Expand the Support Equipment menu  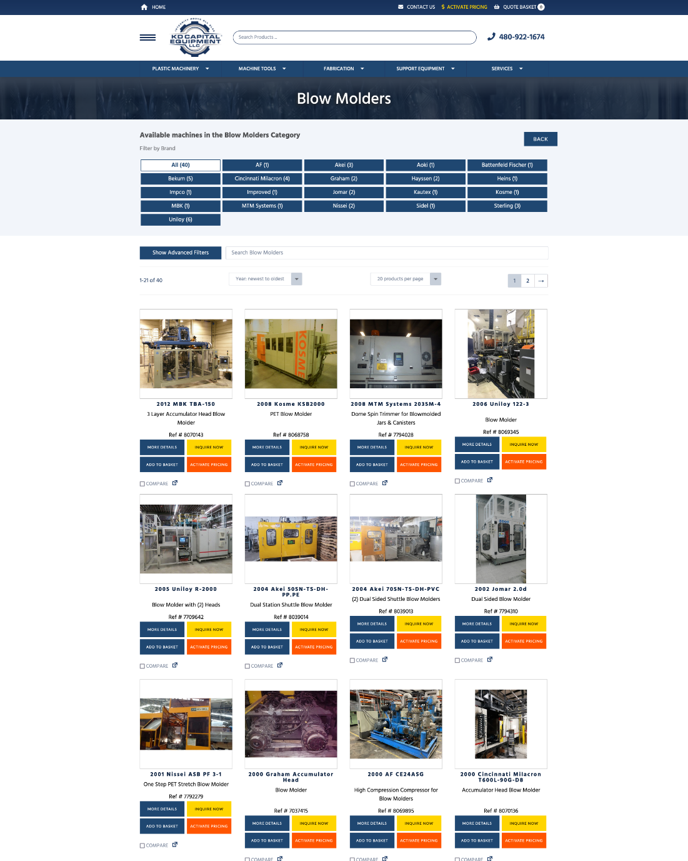tap(426, 69)
